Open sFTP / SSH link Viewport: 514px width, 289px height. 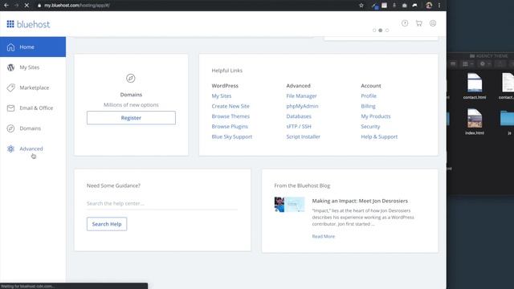click(x=299, y=127)
